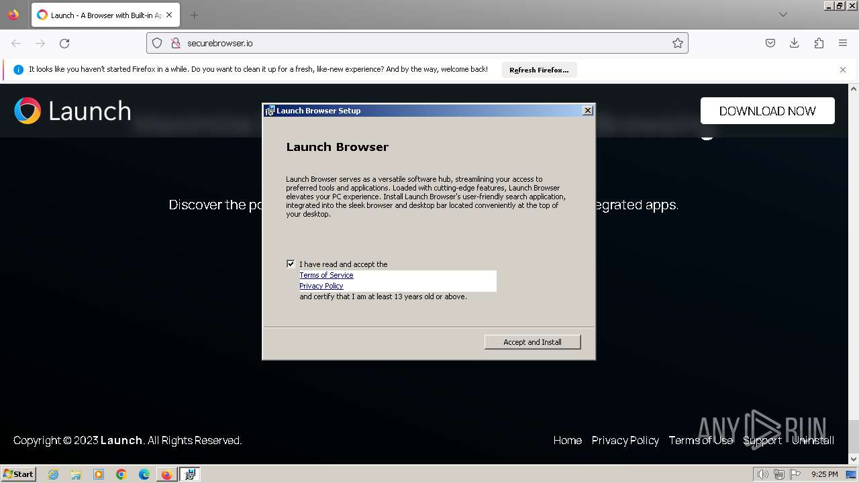
Task: Expand the list all tabs chevron
Action: [783, 15]
